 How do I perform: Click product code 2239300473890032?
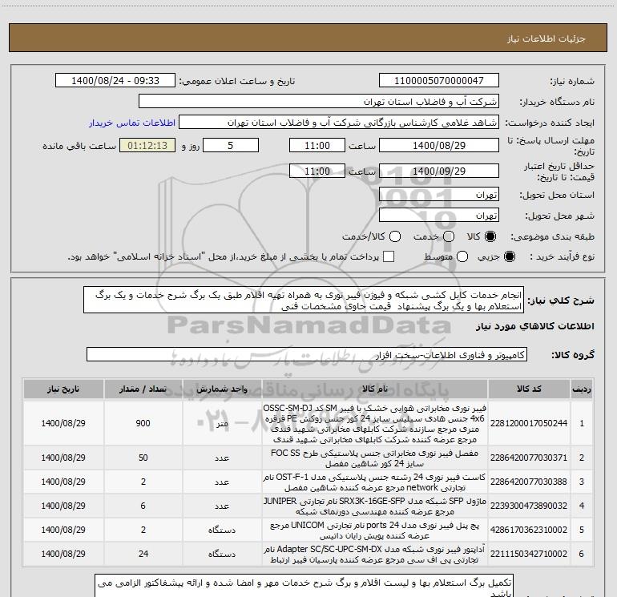pos(529,506)
